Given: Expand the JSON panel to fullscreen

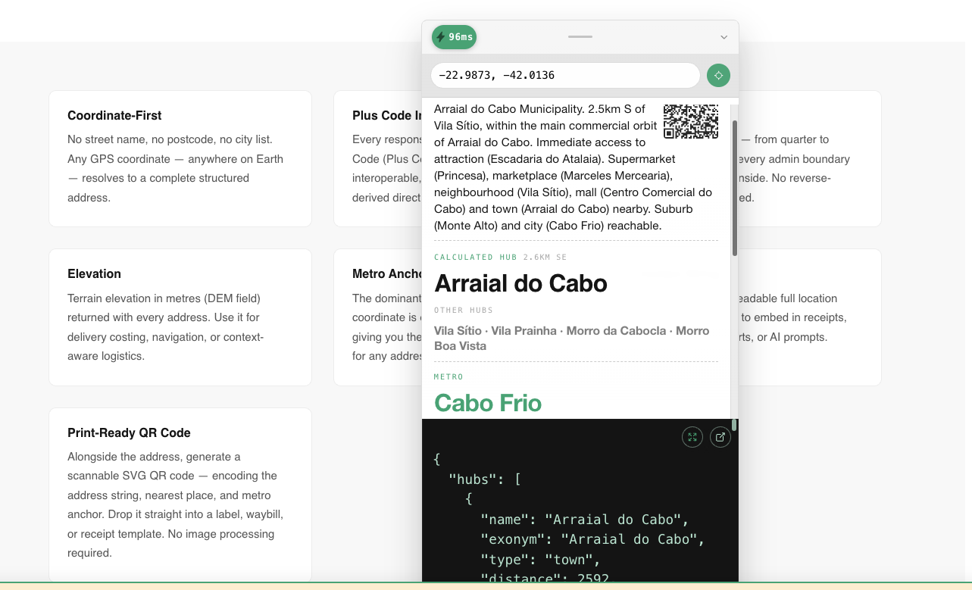Looking at the screenshot, I should [x=692, y=437].
